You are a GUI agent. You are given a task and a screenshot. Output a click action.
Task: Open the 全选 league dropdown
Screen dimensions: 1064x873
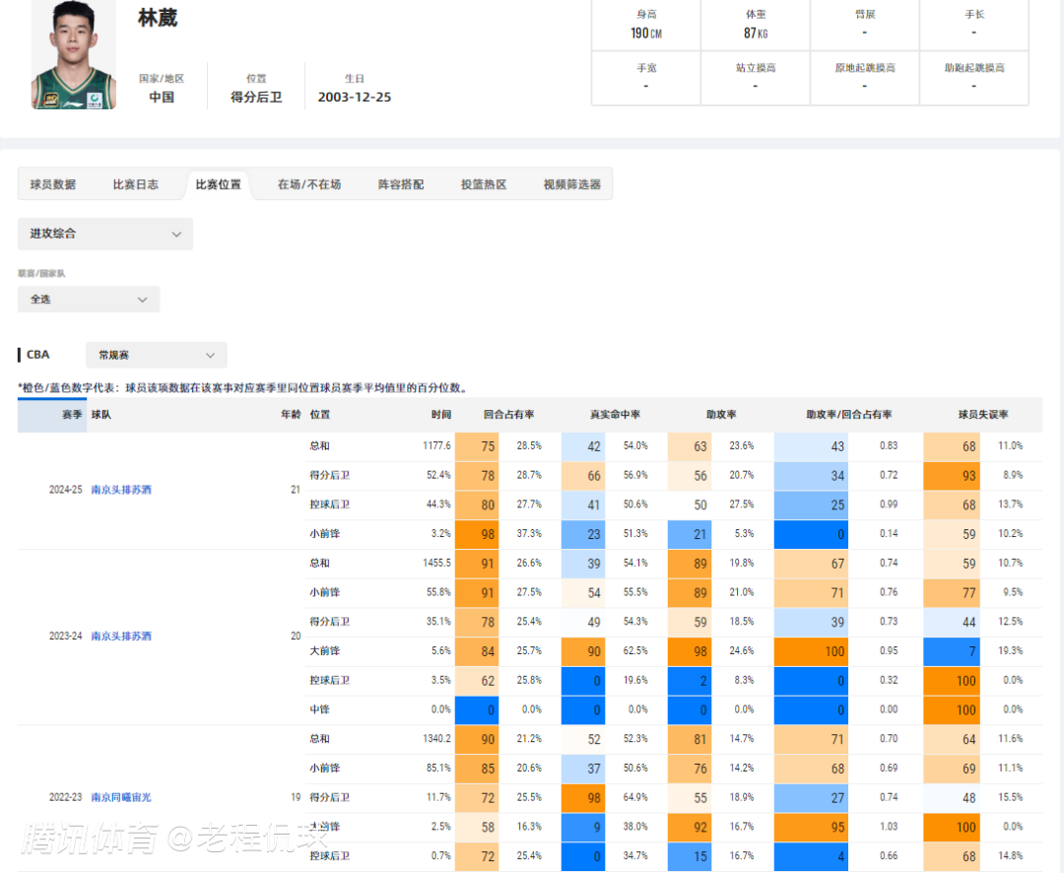coord(89,299)
